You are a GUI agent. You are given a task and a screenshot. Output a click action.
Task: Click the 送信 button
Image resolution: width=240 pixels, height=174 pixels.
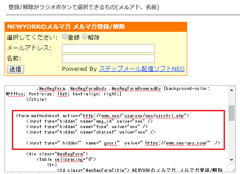click(x=15, y=70)
